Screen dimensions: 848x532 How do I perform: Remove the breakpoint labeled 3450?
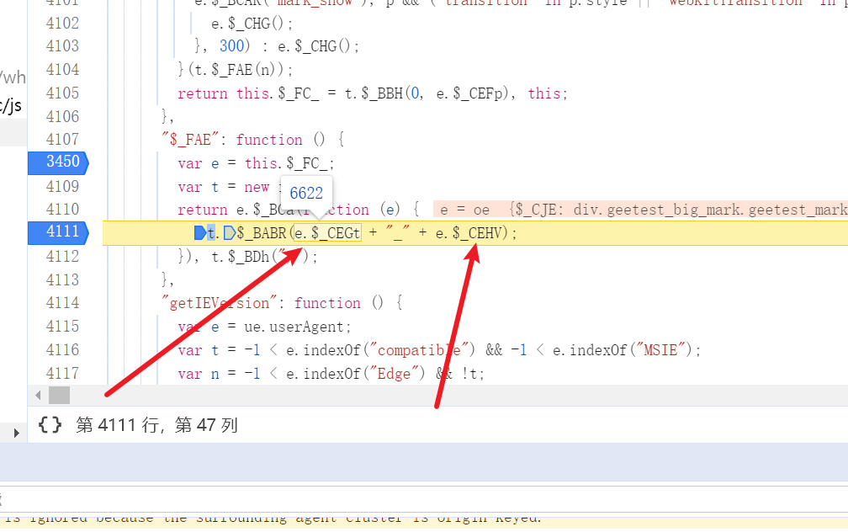58,162
